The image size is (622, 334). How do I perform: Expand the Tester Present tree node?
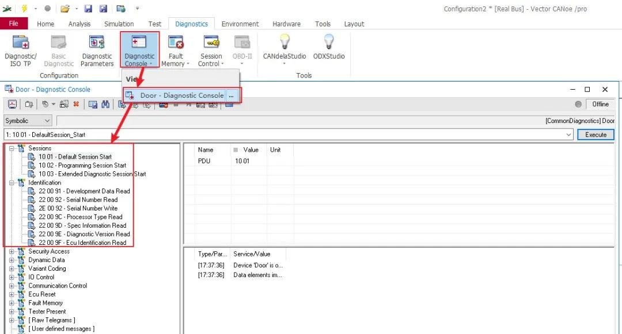(x=12, y=312)
